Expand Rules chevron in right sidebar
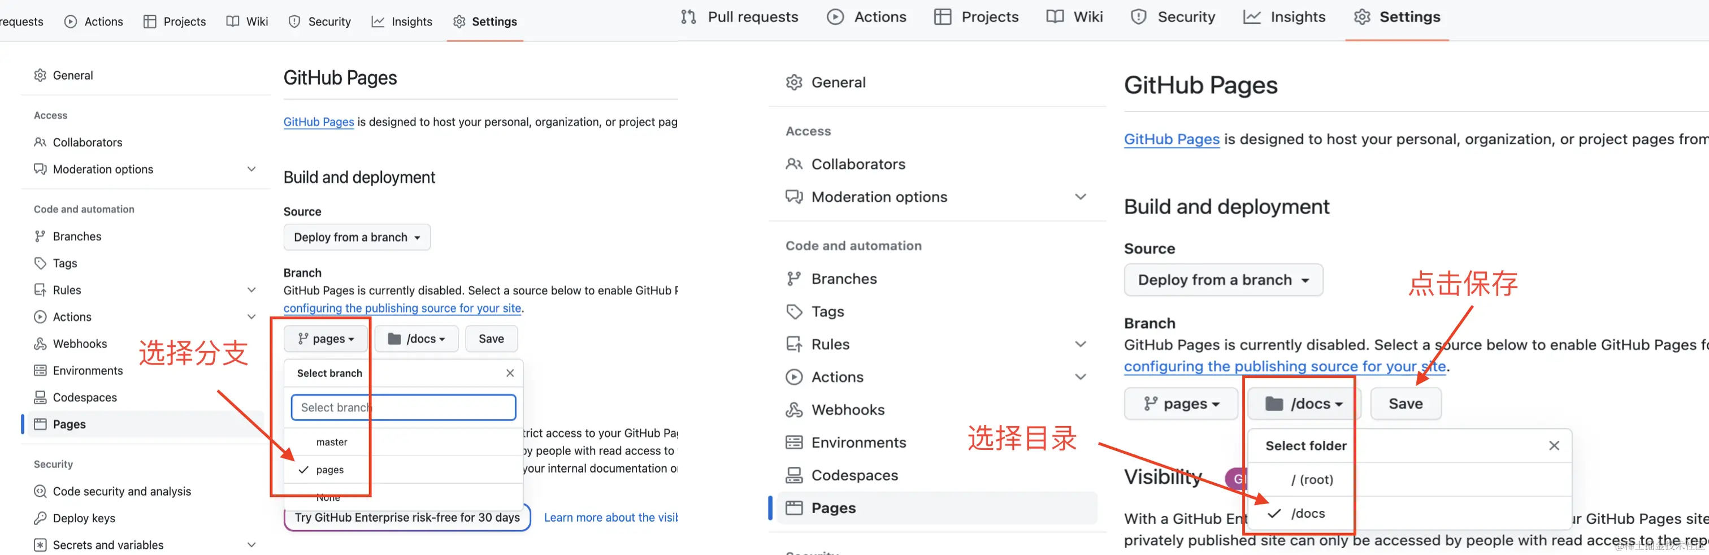Viewport: 1709px width, 555px height. click(x=1081, y=344)
